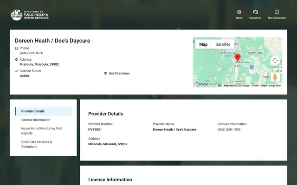Click Home label in header
The image size is (297, 185).
(x=239, y=18)
